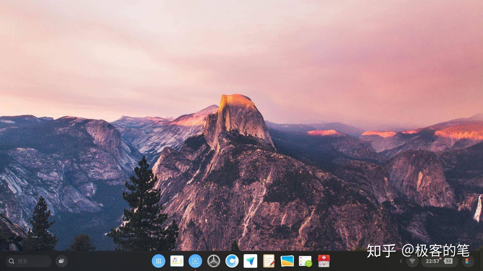The height and width of the screenshot is (271, 483).
Task: Click the 搜索 search field
Action: [28, 261]
